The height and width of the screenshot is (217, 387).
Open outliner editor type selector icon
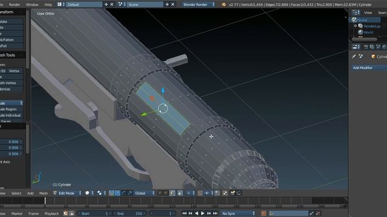(x=356, y=13)
